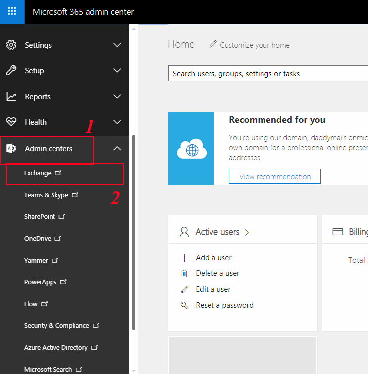Click the trash icon for Delete a user

[184, 273]
